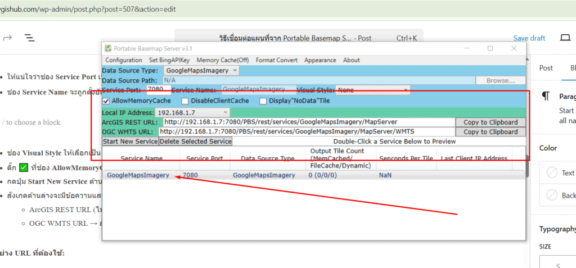This screenshot has width=576, height=268.
Task: Open the About menu
Action: (x=352, y=60)
